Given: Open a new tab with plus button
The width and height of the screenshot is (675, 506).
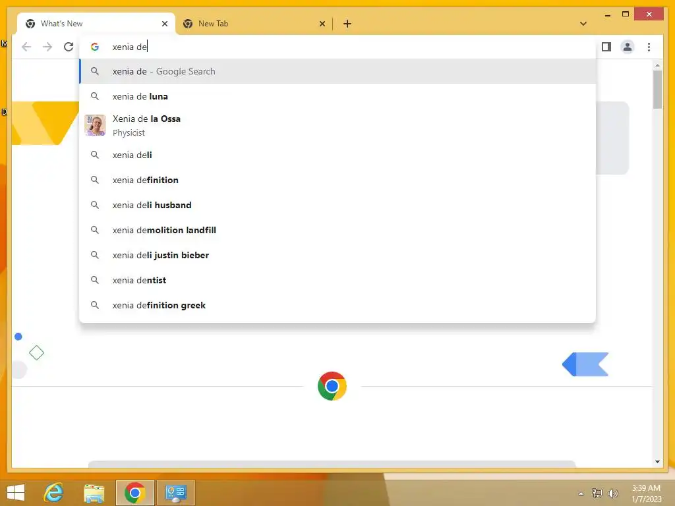Looking at the screenshot, I should point(347,24).
